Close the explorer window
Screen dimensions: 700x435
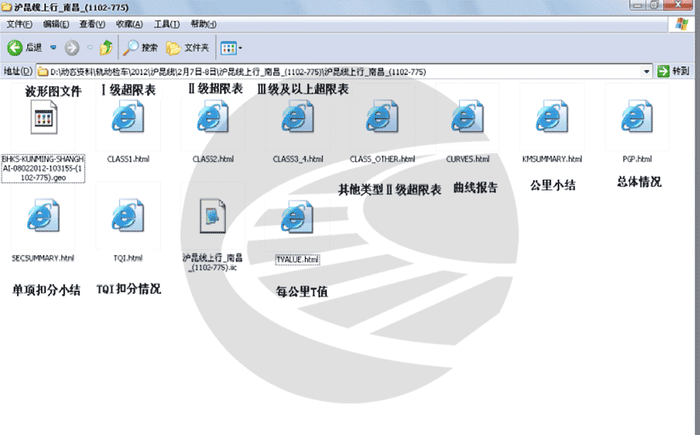(x=677, y=5)
